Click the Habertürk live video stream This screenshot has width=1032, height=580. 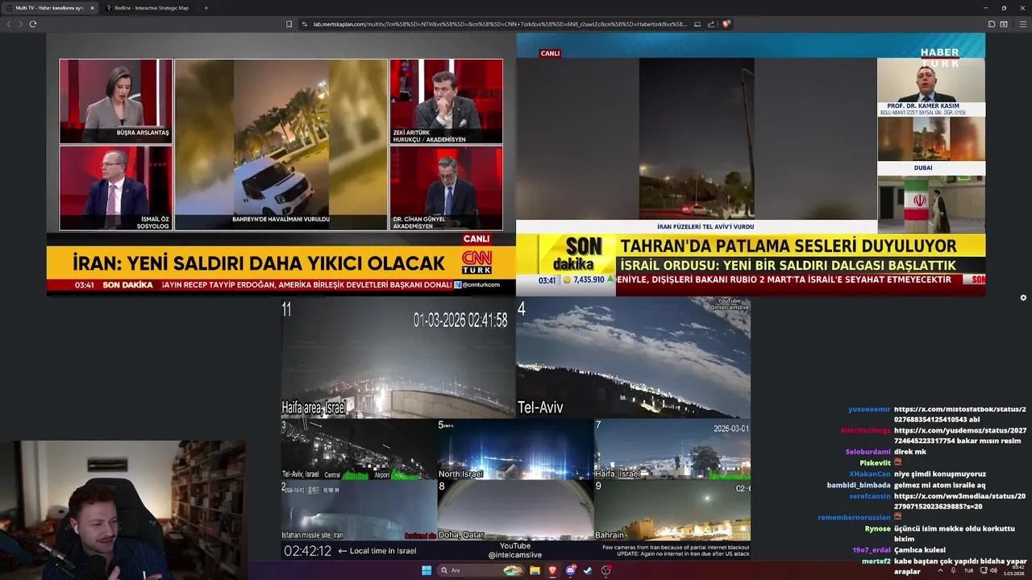click(751, 165)
